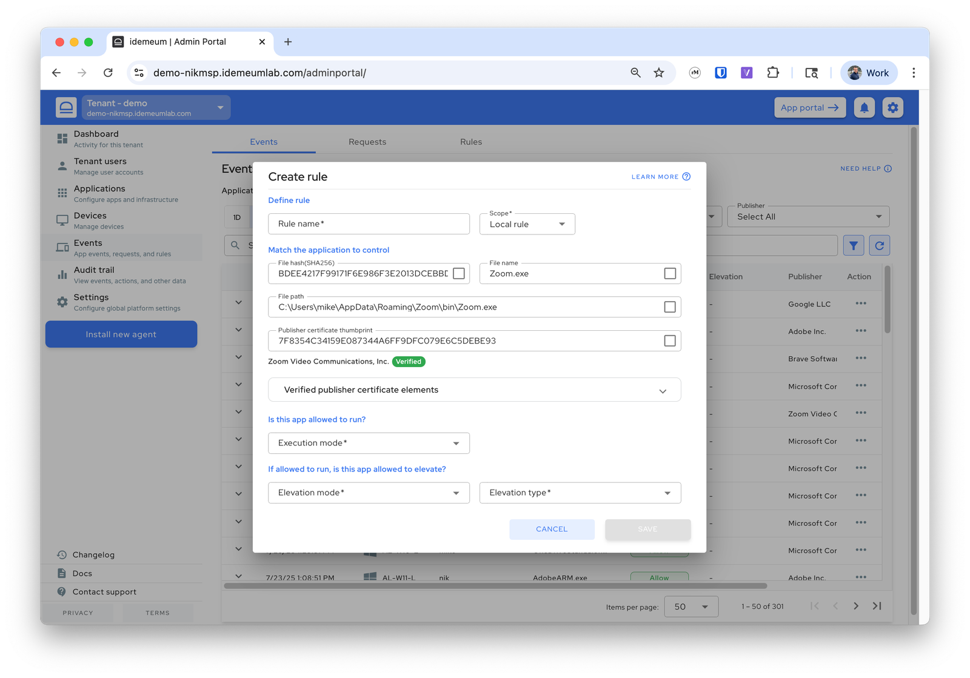This screenshot has height=678, width=970.
Task: Go to Tenant users in the sidebar
Action: click(x=121, y=166)
